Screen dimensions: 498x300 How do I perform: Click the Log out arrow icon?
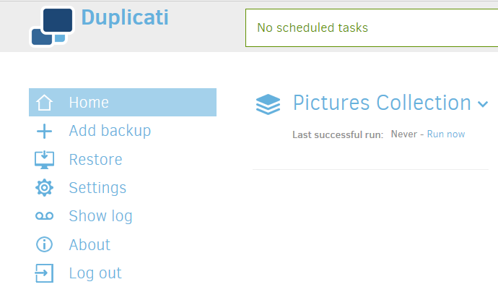click(x=45, y=273)
